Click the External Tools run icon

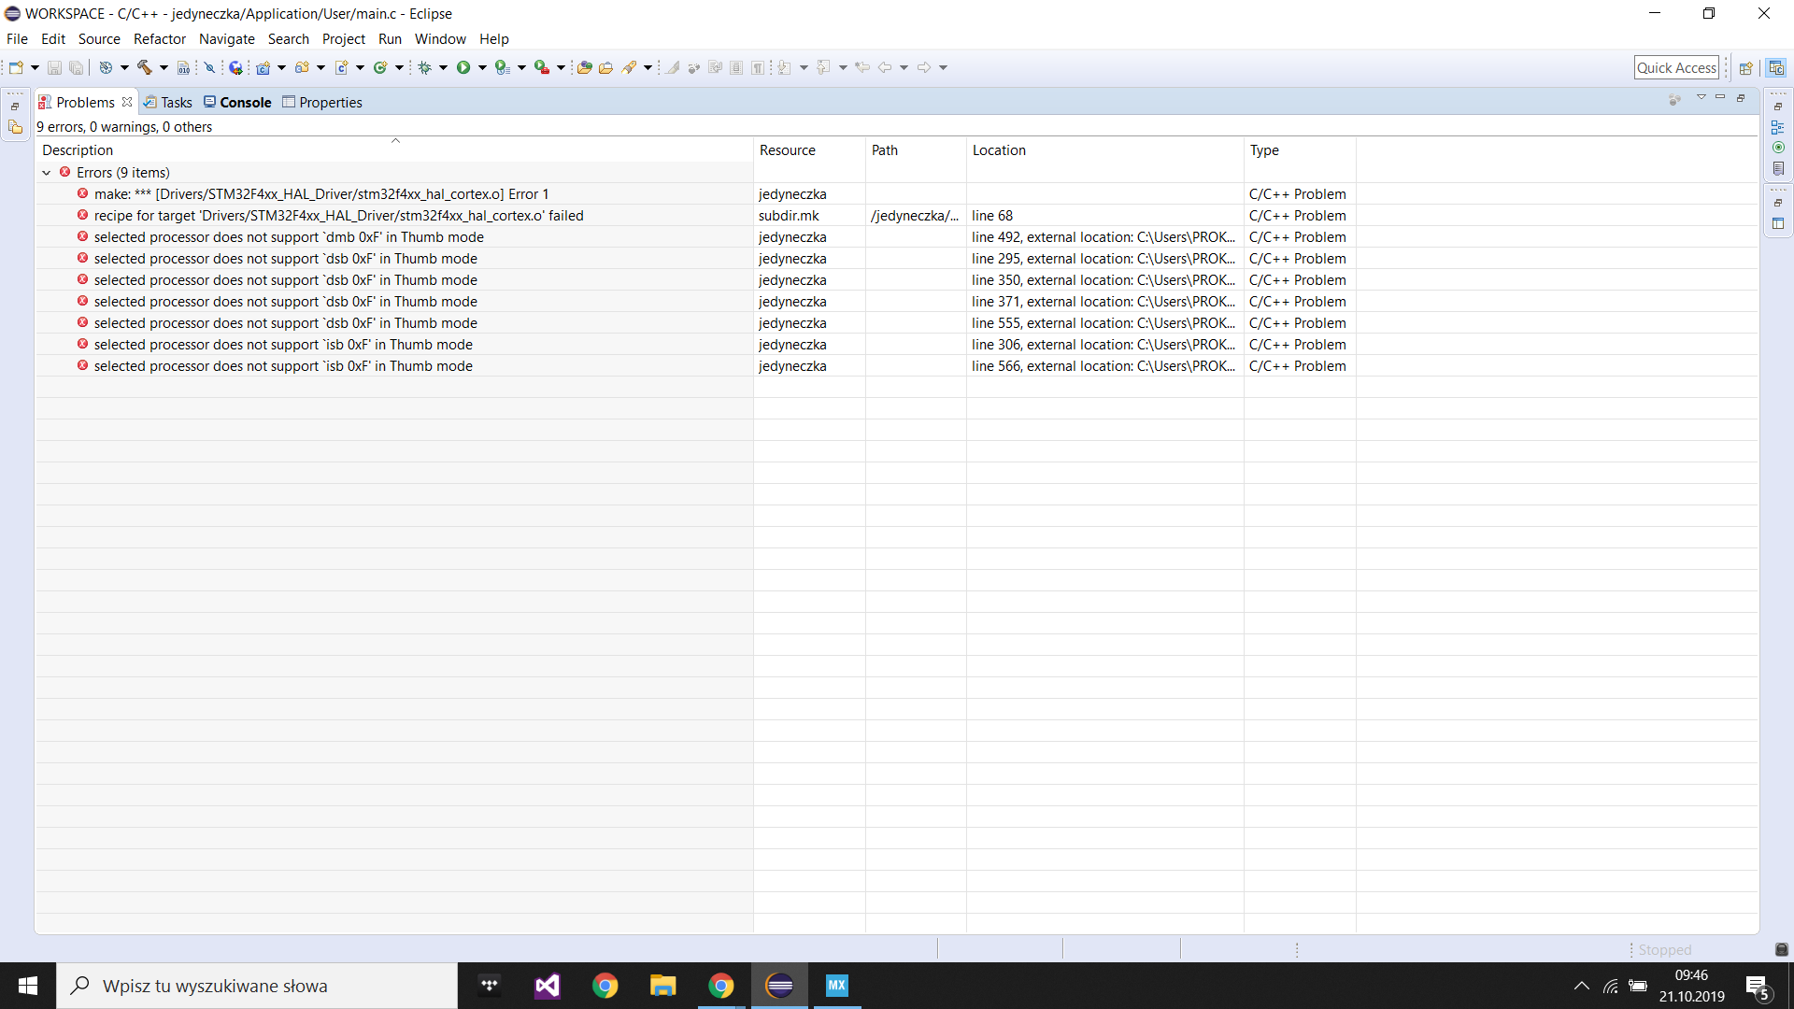coord(541,67)
